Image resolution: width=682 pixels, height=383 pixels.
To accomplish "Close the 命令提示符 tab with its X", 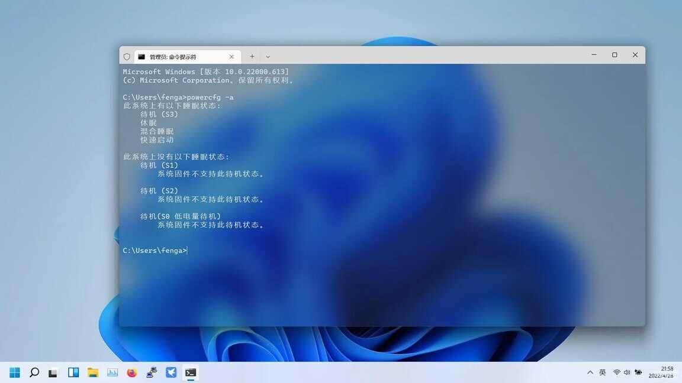I will coord(231,56).
